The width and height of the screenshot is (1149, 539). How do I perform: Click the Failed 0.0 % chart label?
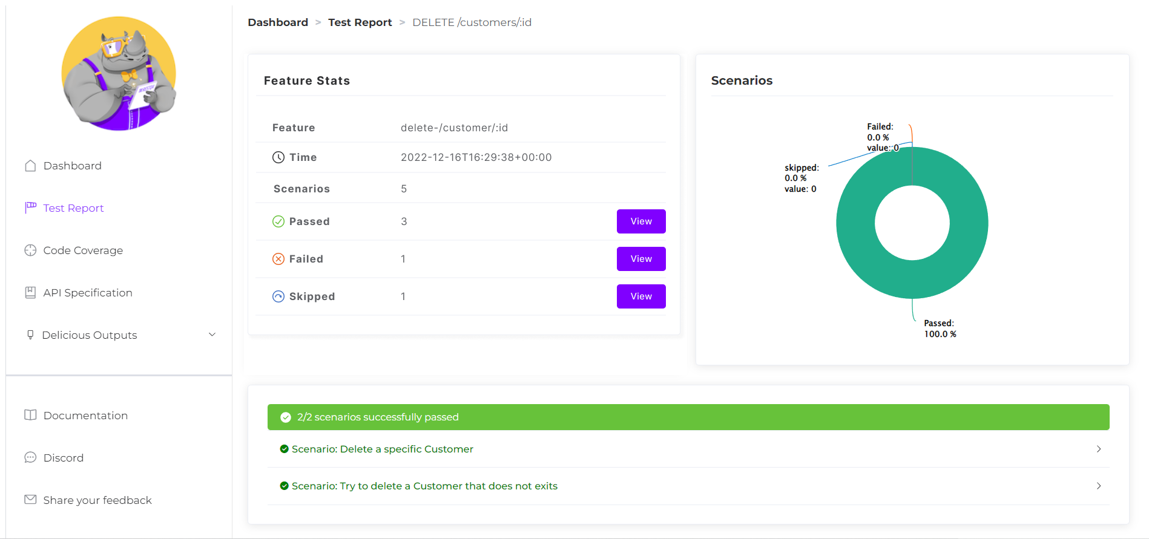(x=883, y=137)
